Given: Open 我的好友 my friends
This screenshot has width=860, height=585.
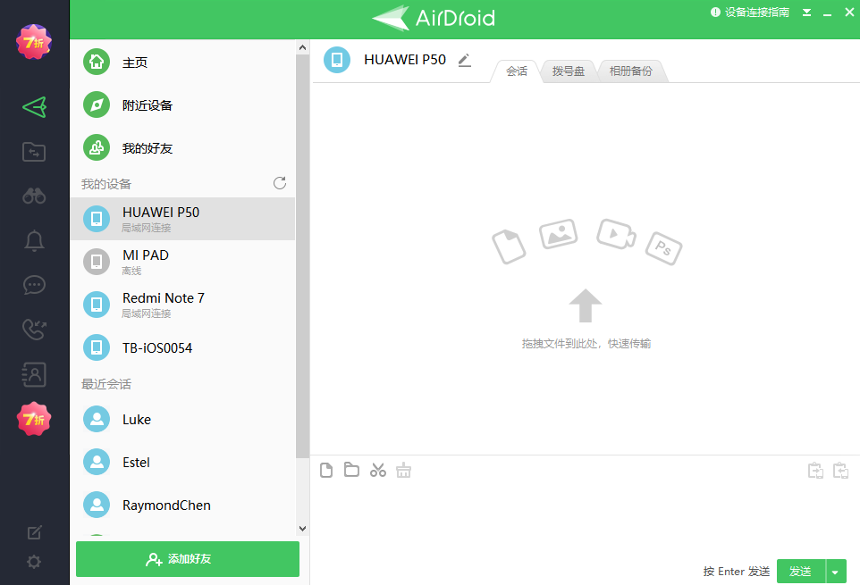Looking at the screenshot, I should tap(182, 148).
